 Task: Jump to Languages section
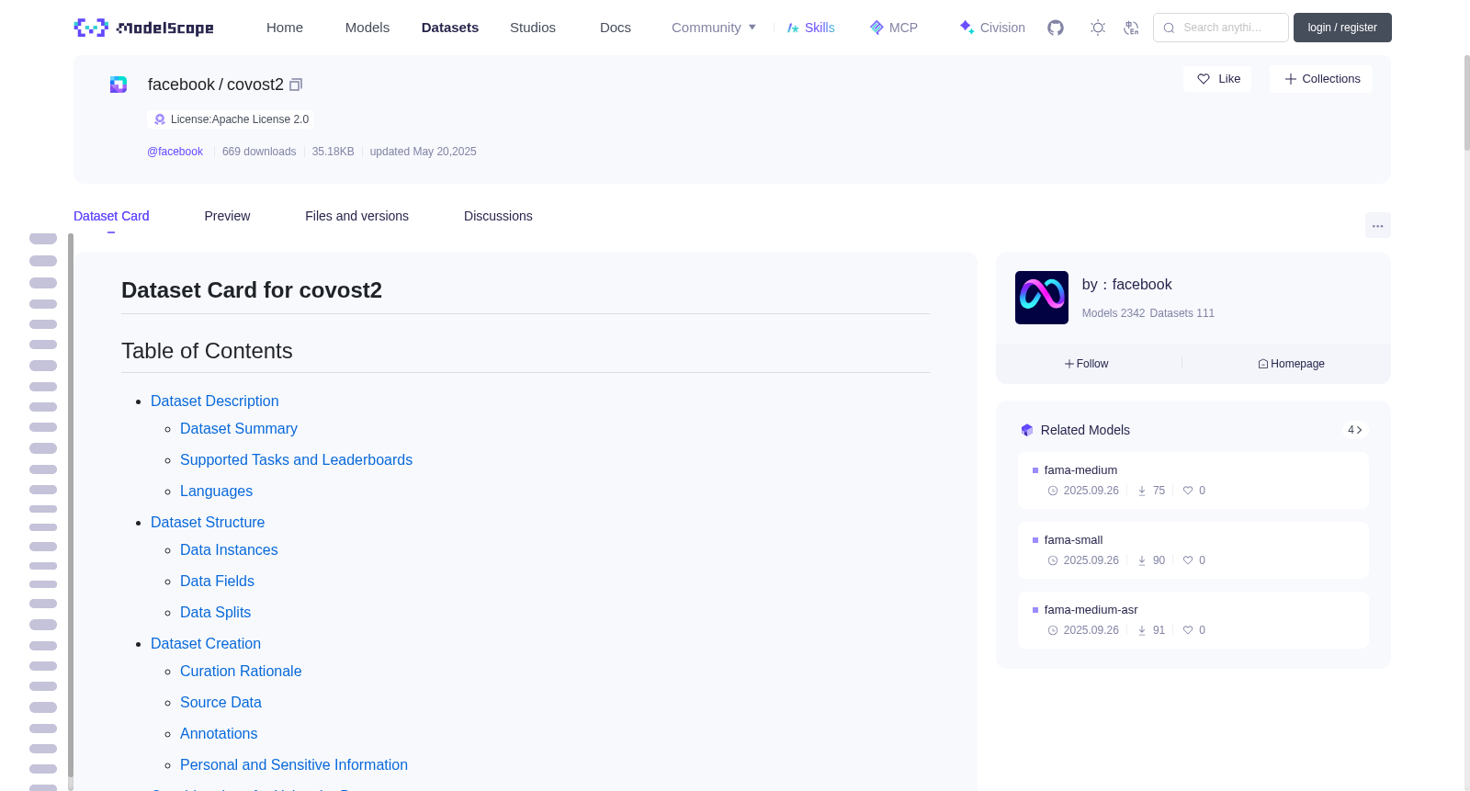click(216, 492)
